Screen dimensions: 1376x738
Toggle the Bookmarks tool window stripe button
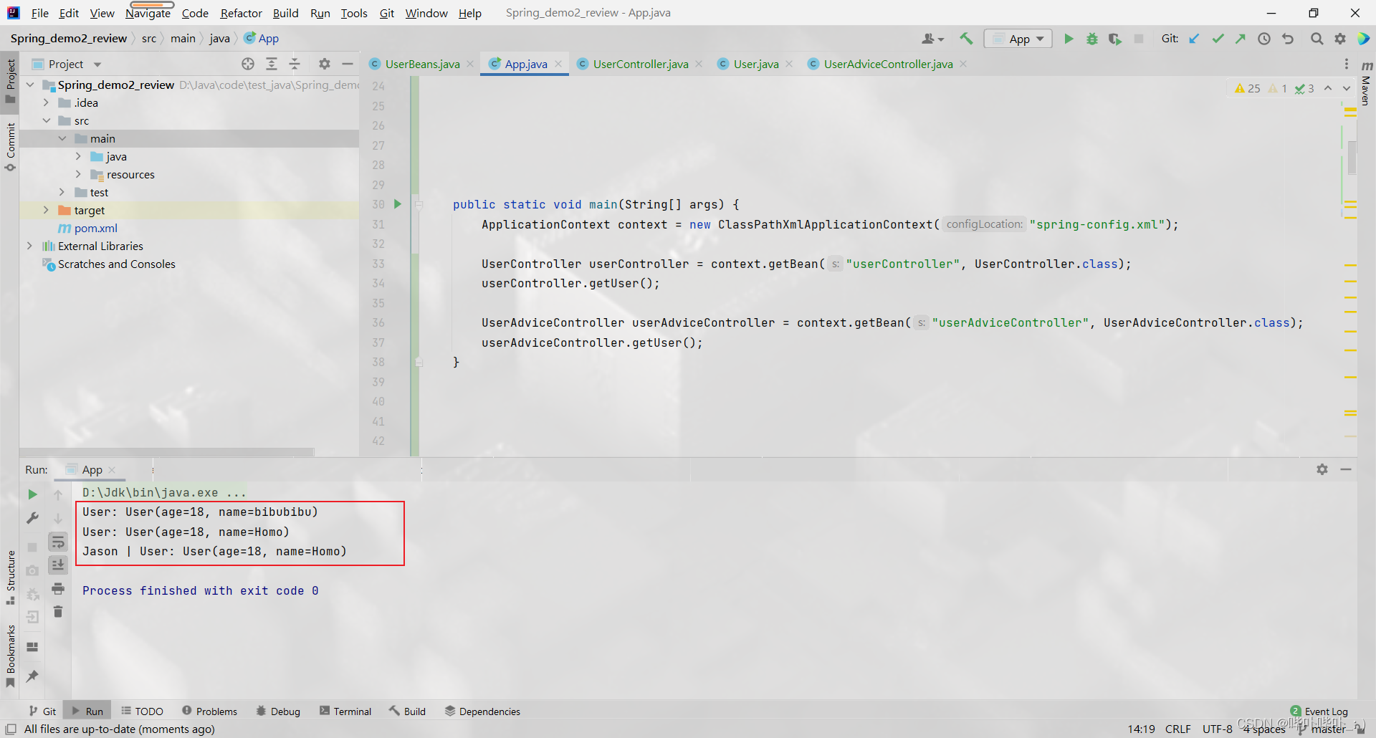tap(10, 656)
